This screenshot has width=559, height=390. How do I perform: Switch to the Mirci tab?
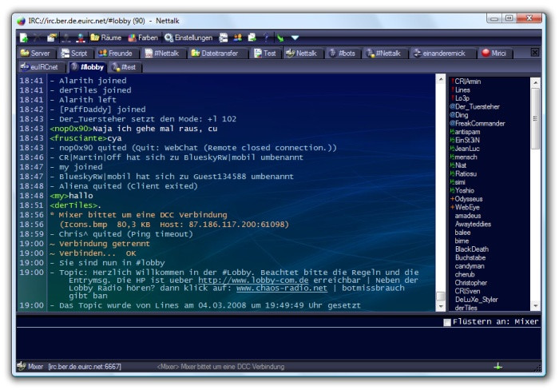(x=496, y=54)
